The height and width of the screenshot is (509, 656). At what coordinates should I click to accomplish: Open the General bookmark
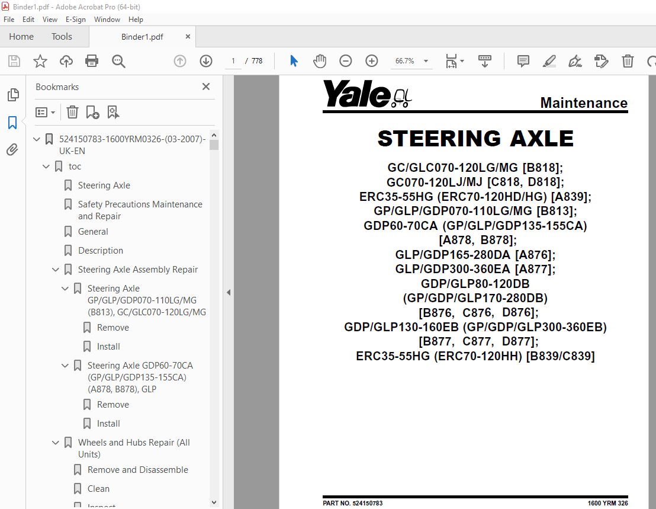[93, 232]
